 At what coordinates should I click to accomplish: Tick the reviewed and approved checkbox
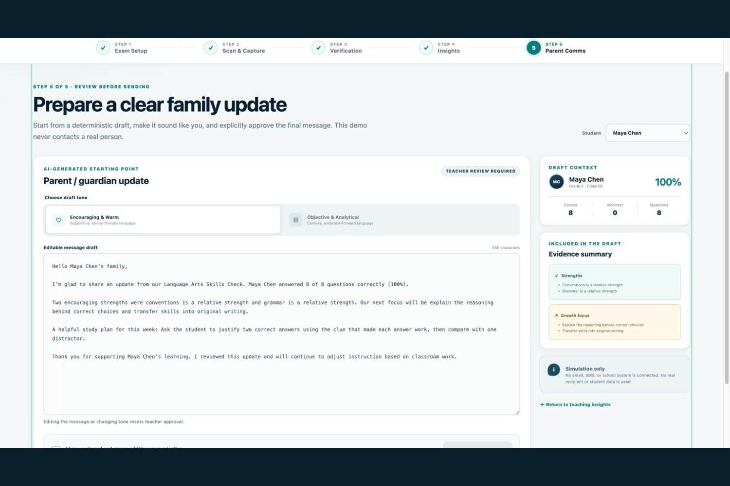(56, 447)
